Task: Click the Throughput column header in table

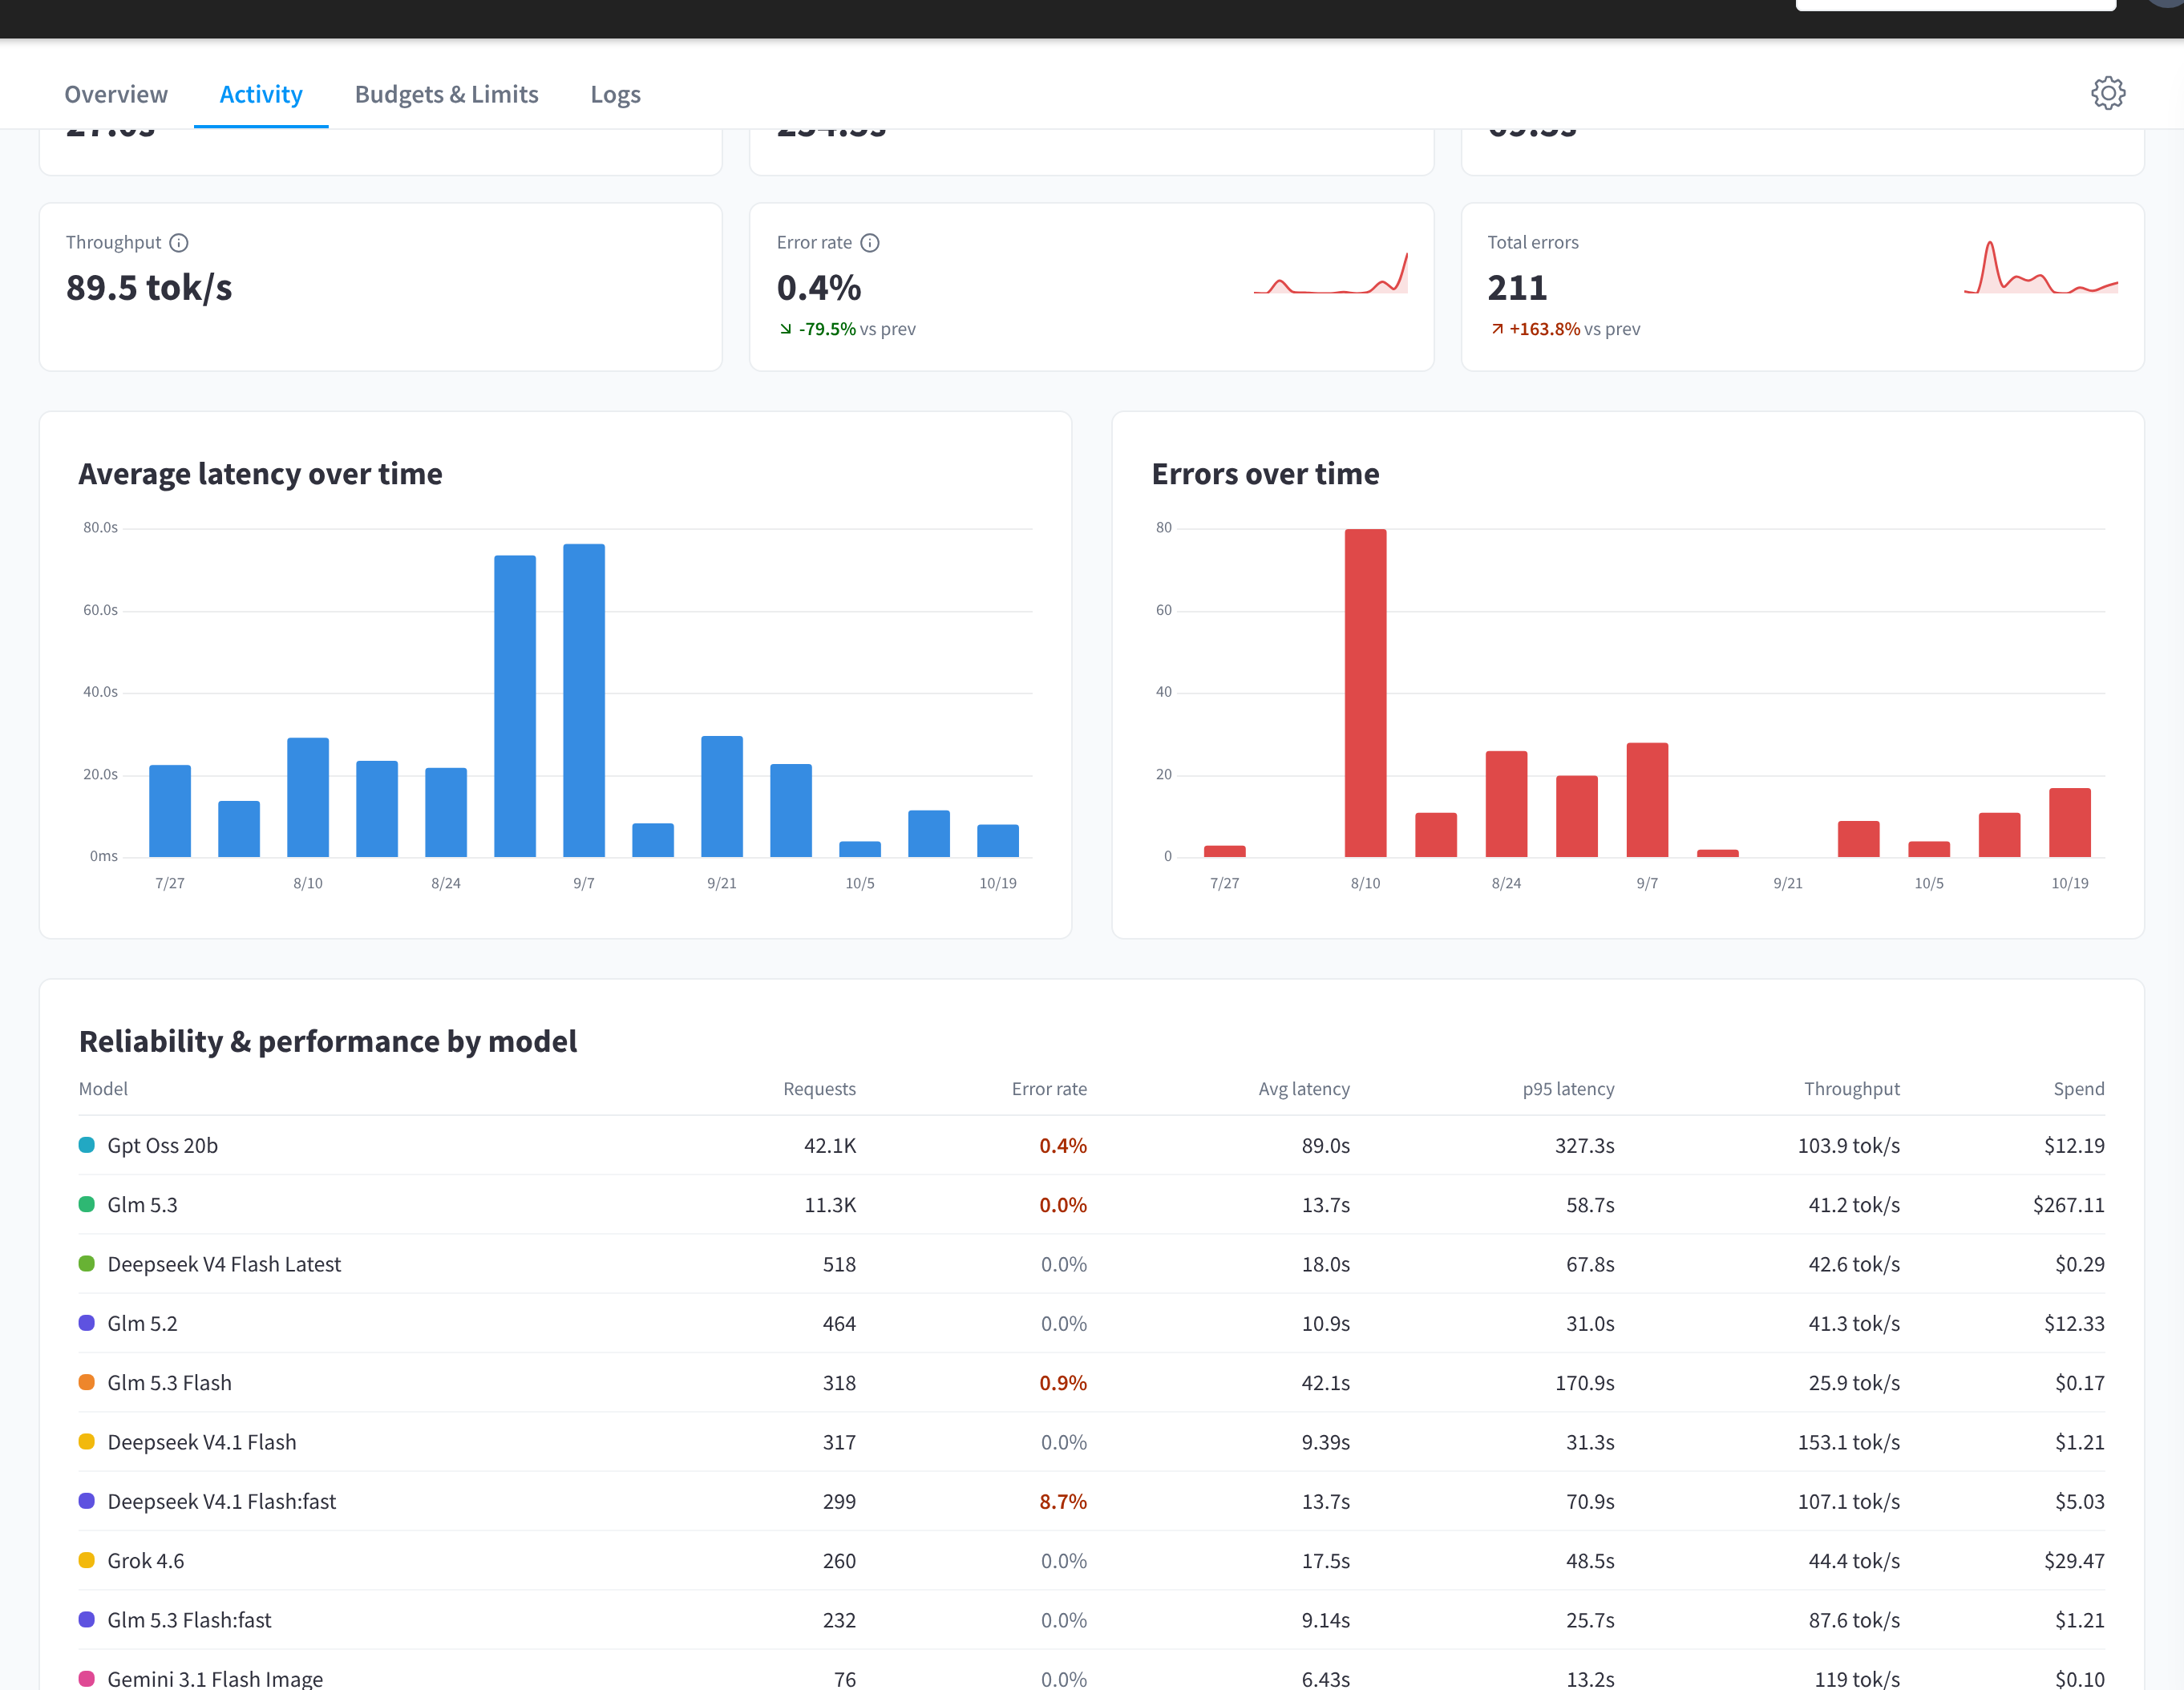Action: [1851, 1089]
